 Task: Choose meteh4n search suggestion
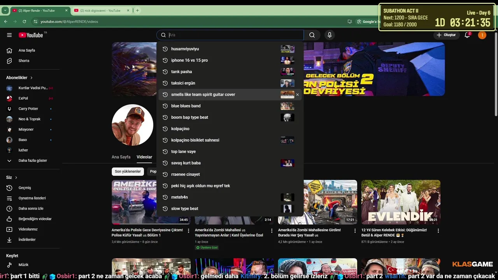click(230, 197)
